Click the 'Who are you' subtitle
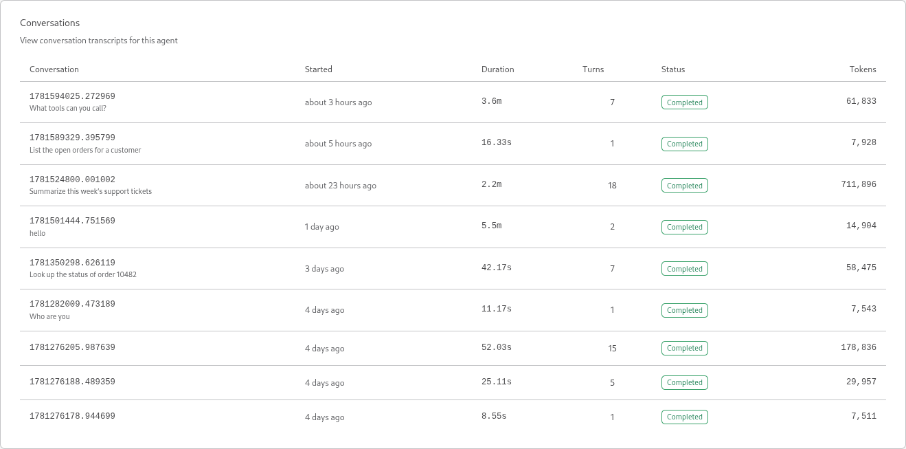Image resolution: width=906 pixels, height=449 pixels. pos(49,316)
